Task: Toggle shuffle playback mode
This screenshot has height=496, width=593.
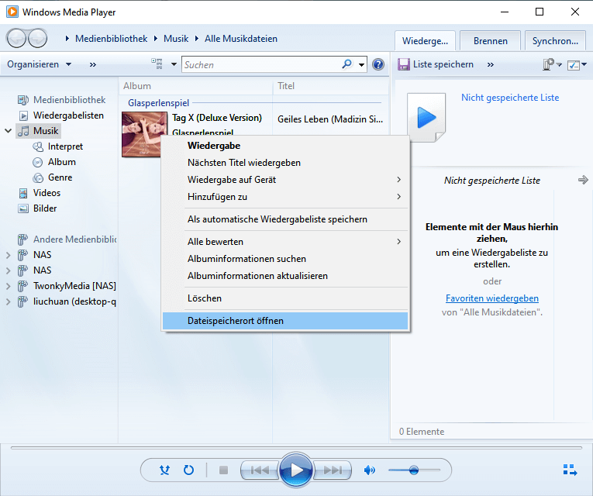Action: (164, 470)
